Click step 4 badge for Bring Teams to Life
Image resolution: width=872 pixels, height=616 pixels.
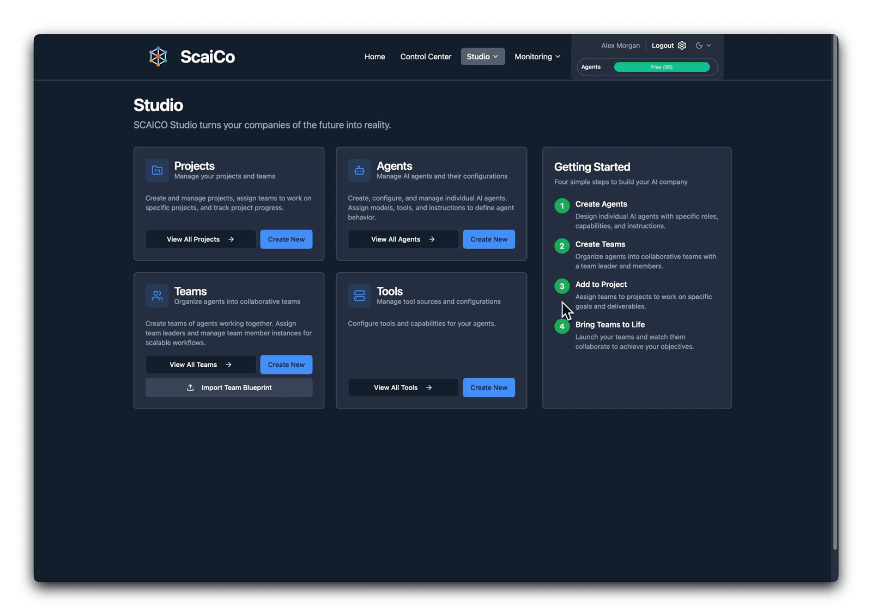(x=562, y=326)
